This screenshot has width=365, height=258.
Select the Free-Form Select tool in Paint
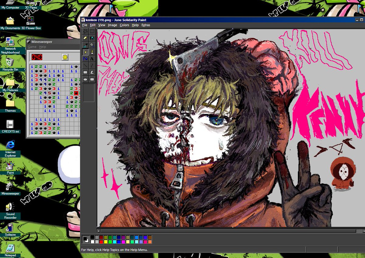[85, 31]
